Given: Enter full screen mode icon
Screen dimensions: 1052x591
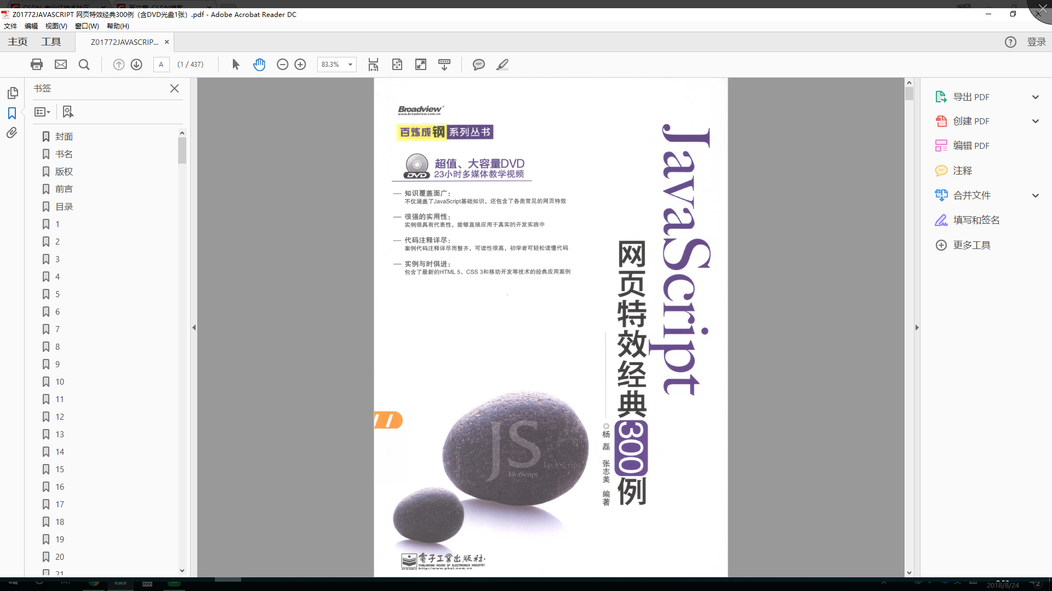Looking at the screenshot, I should pyautogui.click(x=421, y=65).
